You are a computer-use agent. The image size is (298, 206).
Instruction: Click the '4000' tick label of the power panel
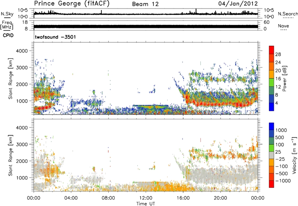22,51
